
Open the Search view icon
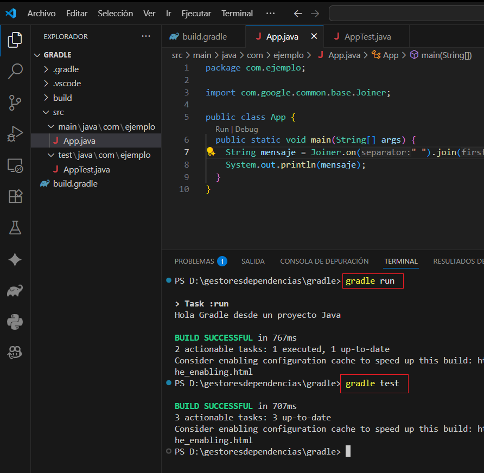[x=15, y=71]
